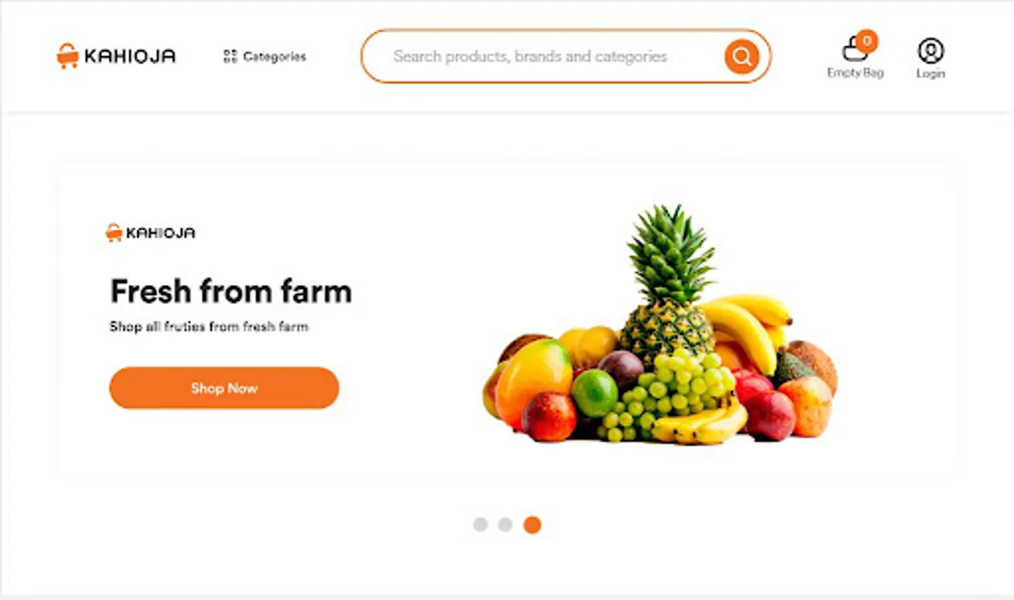Screen dimensions: 1014x600
Task: Open the Categories menu
Action: point(265,57)
